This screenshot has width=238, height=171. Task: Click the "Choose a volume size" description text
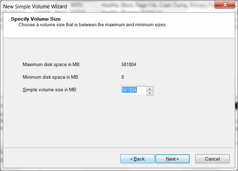coord(92,25)
